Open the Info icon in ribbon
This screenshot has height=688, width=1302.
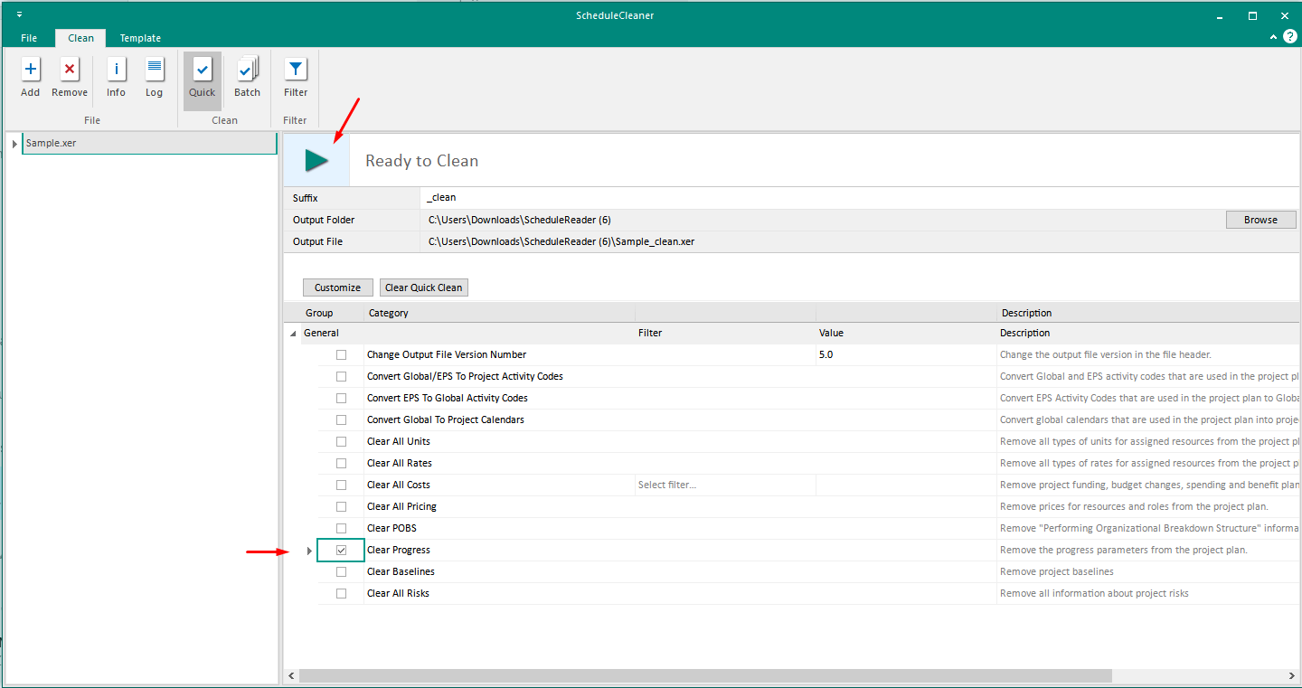[116, 70]
